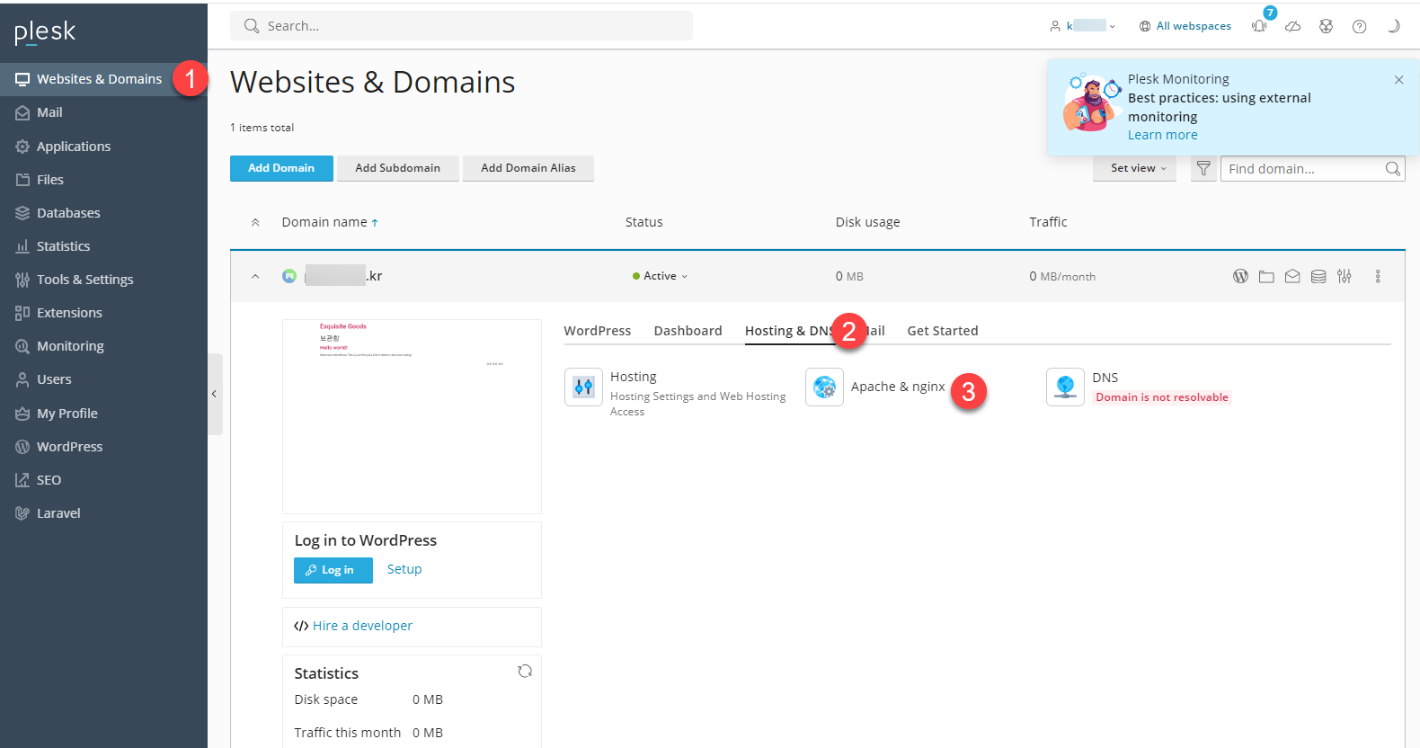Viewport: 1420px width, 748px height.
Task: Click Hire a developer link
Action: pos(362,626)
